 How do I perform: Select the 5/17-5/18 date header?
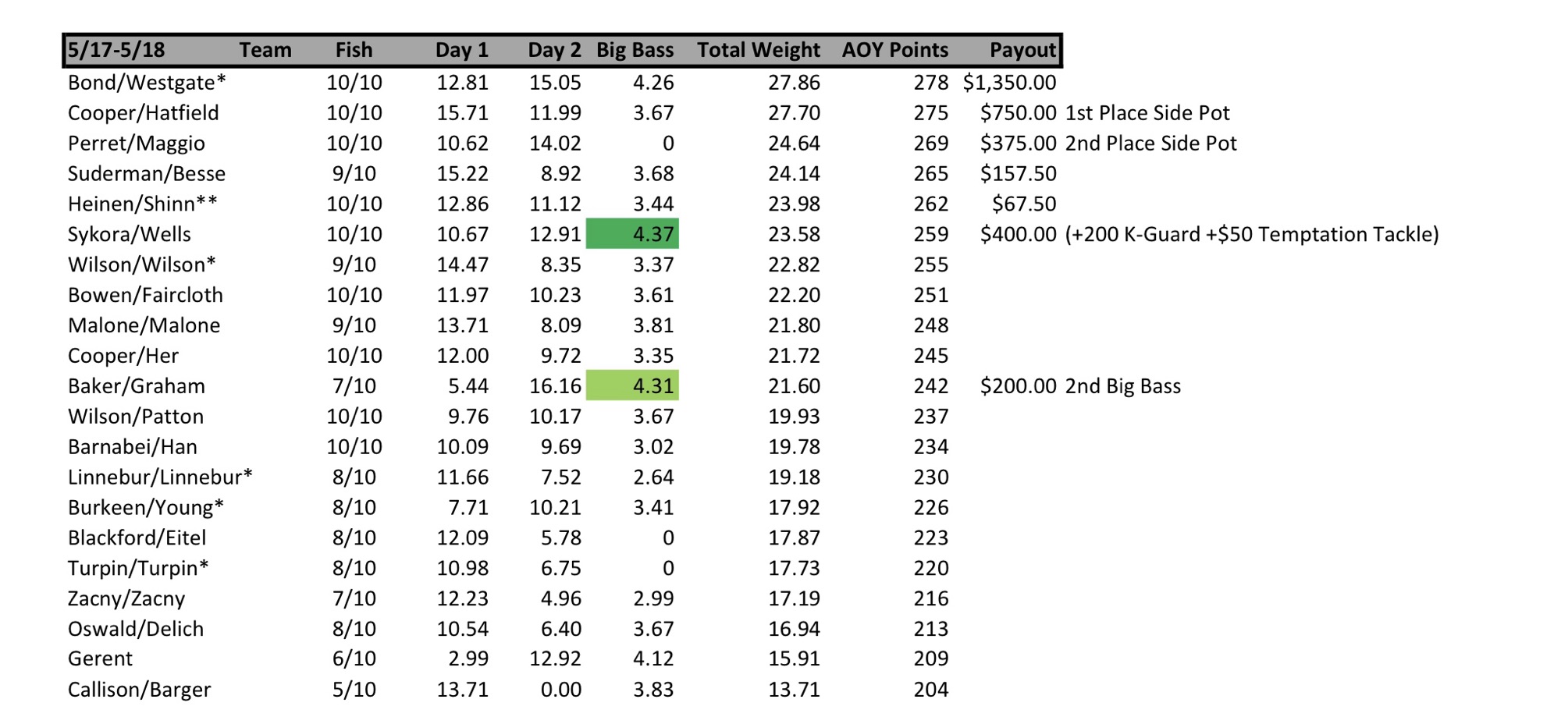pos(116,51)
